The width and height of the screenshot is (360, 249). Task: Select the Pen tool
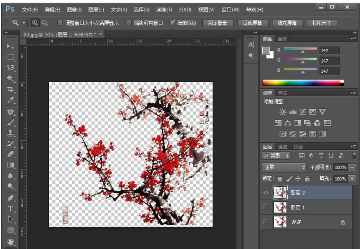[x=10, y=197]
